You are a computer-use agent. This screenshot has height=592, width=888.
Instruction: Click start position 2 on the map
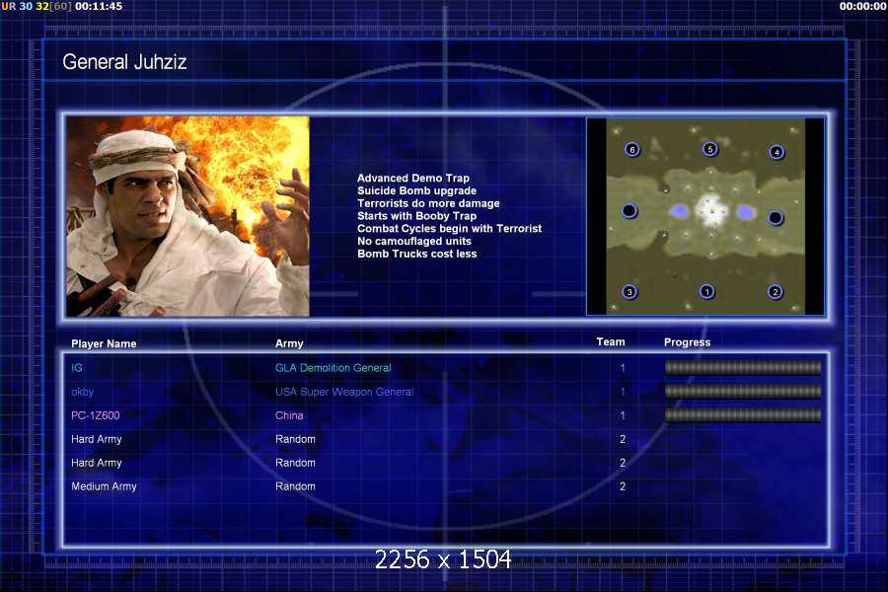775,292
